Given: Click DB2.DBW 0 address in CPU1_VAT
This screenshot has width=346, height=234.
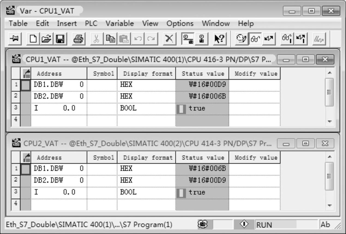Looking at the screenshot, I should (59, 97).
